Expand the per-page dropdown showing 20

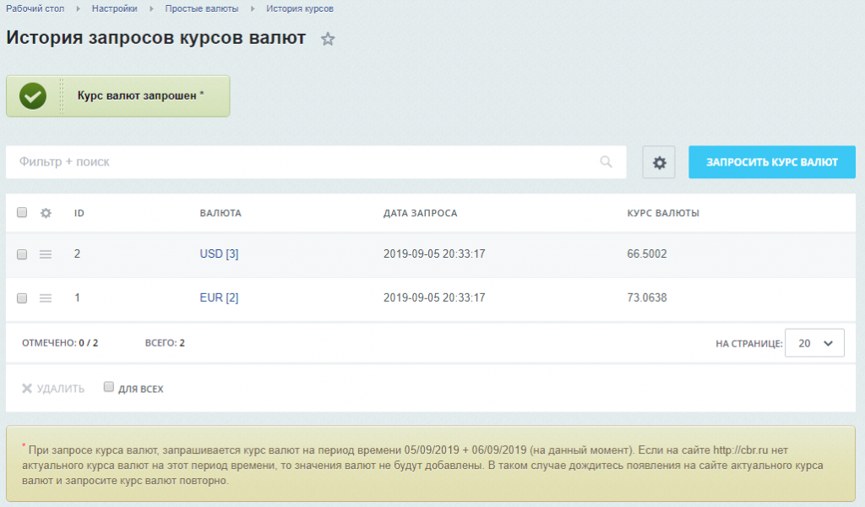point(814,343)
